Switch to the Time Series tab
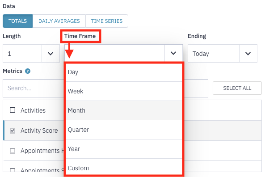 107,21
